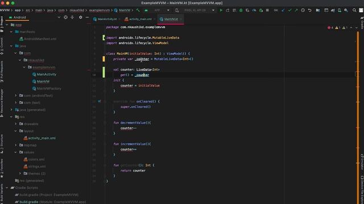Open the search everywhere magnifier icon
The image size is (364, 204).
pyautogui.click(x=354, y=10)
